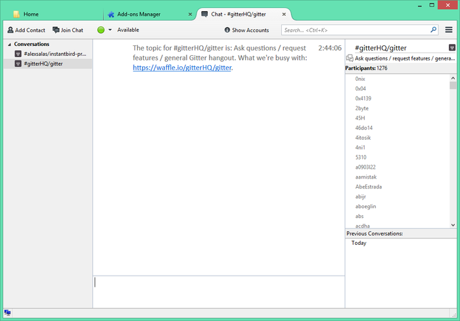Image resolution: width=460 pixels, height=321 pixels.
Task: Click the Show Accounts info icon
Action: click(x=227, y=30)
